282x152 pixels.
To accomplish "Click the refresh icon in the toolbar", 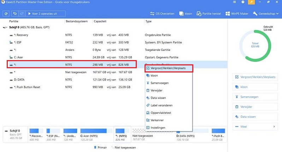I will coord(6,14).
